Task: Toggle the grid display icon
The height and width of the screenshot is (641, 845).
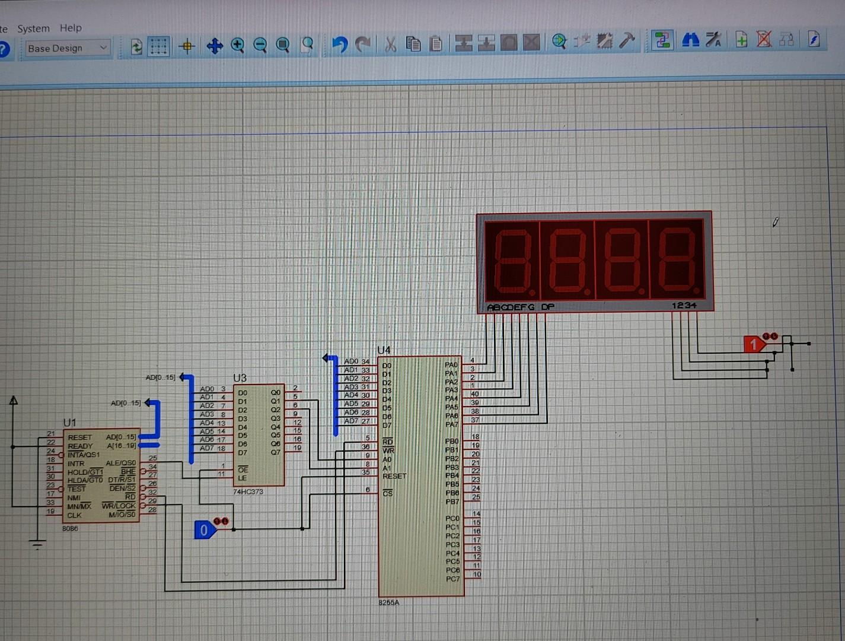Action: 159,46
